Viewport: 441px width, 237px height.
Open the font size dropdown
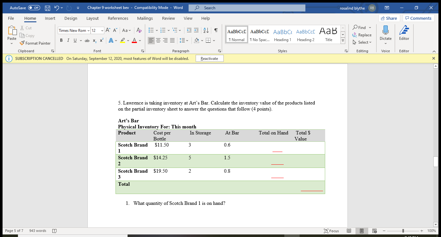coord(102,30)
